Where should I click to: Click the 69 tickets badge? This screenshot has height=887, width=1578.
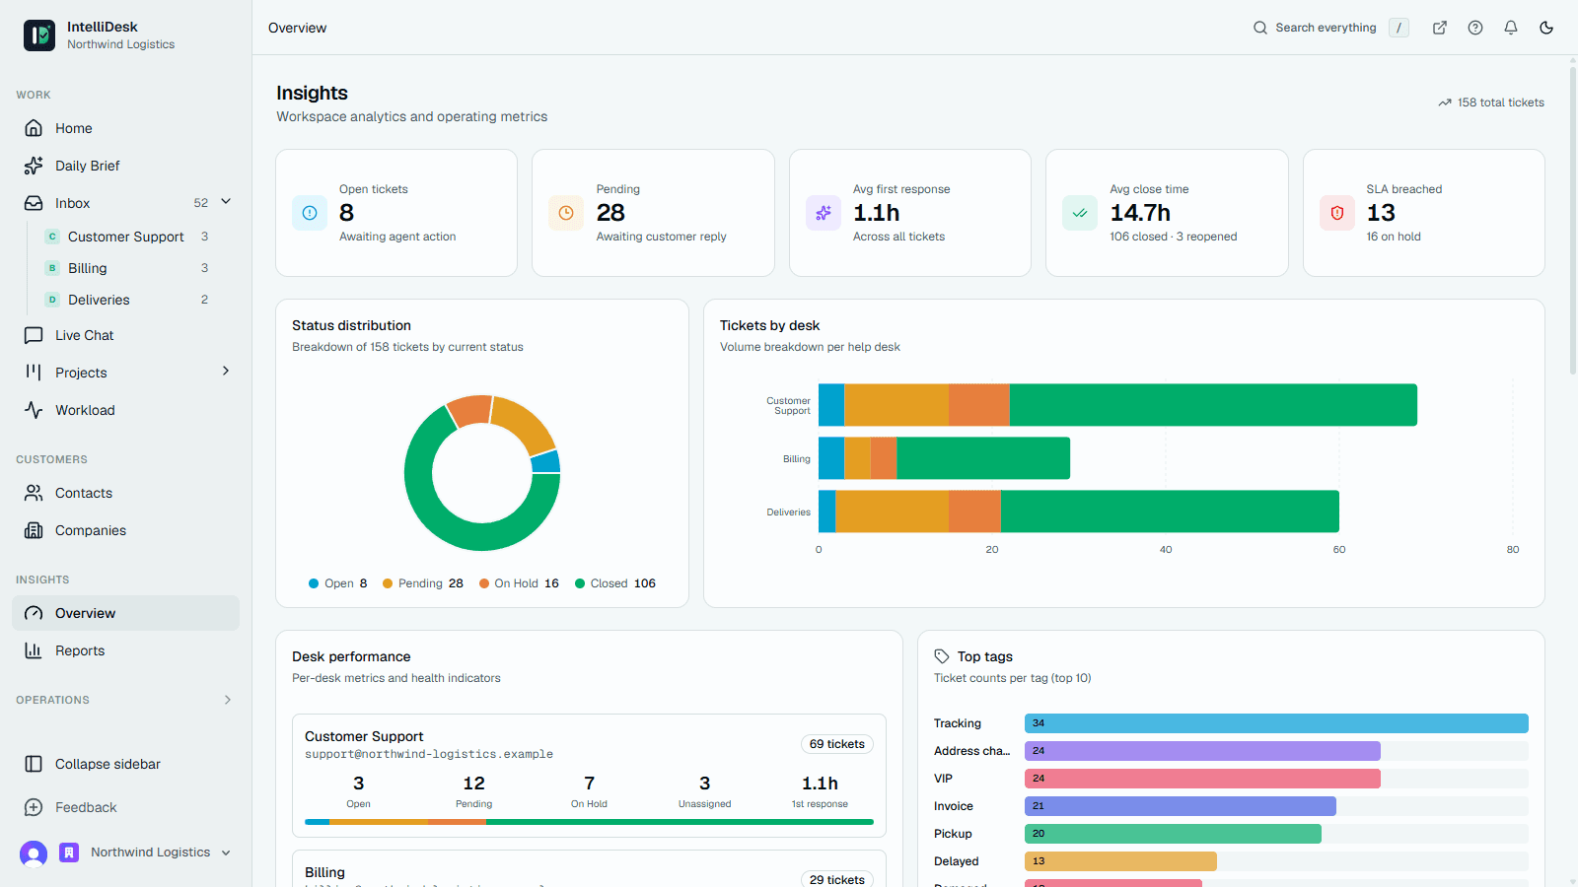(837, 744)
